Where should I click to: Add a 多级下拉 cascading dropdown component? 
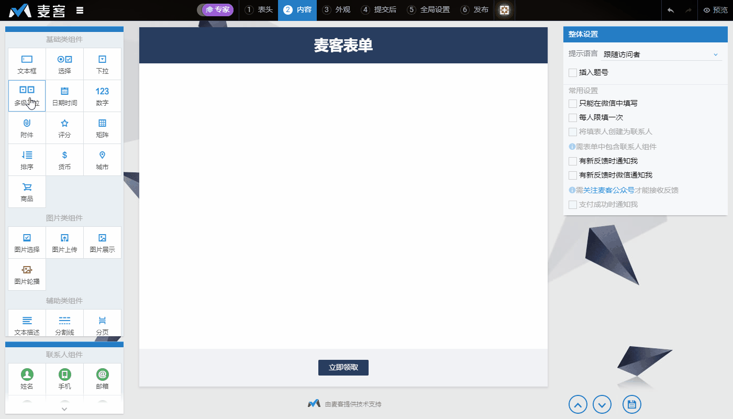pos(27,96)
